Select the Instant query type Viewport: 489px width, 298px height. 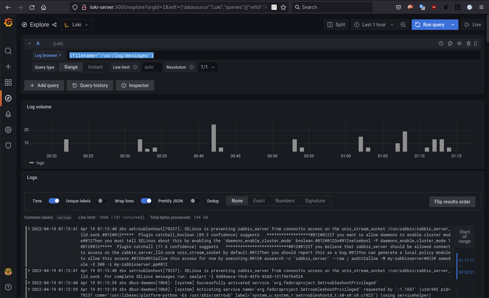(95, 67)
